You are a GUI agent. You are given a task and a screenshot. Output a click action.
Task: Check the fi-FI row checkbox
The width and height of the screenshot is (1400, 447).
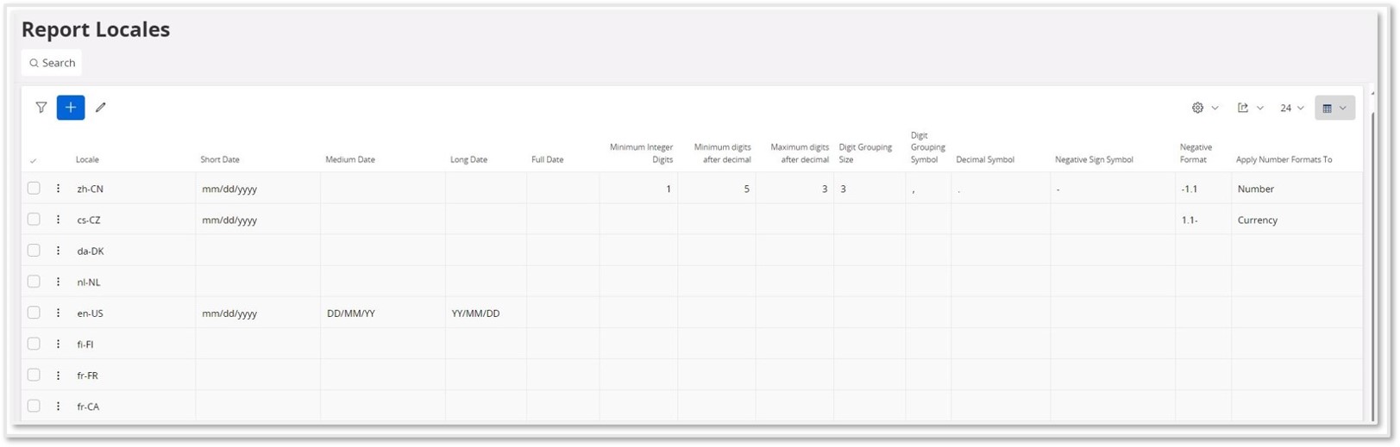[x=34, y=344]
